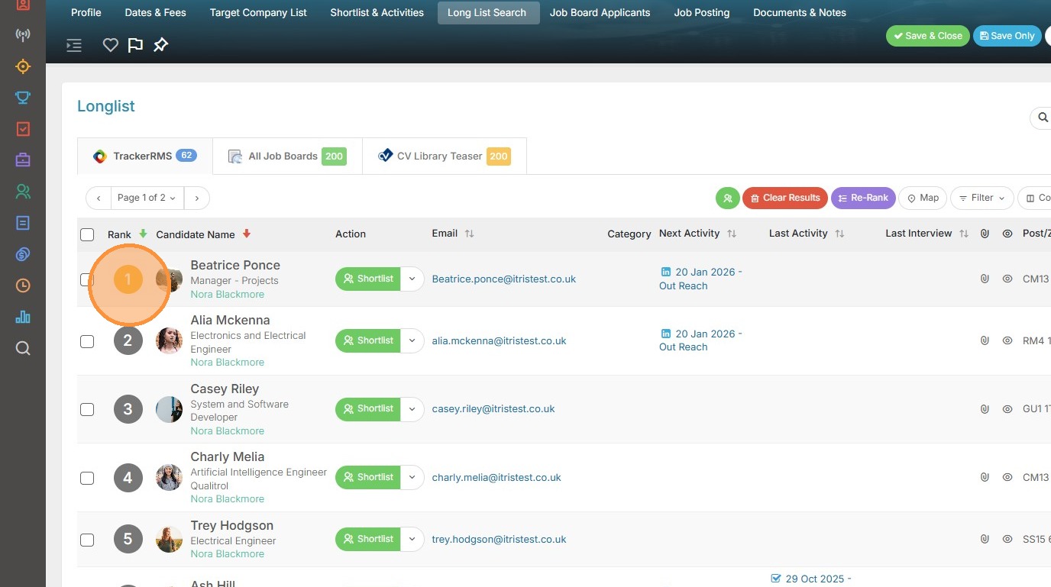Tick the checkbox for Charly Melia

pyautogui.click(x=87, y=478)
